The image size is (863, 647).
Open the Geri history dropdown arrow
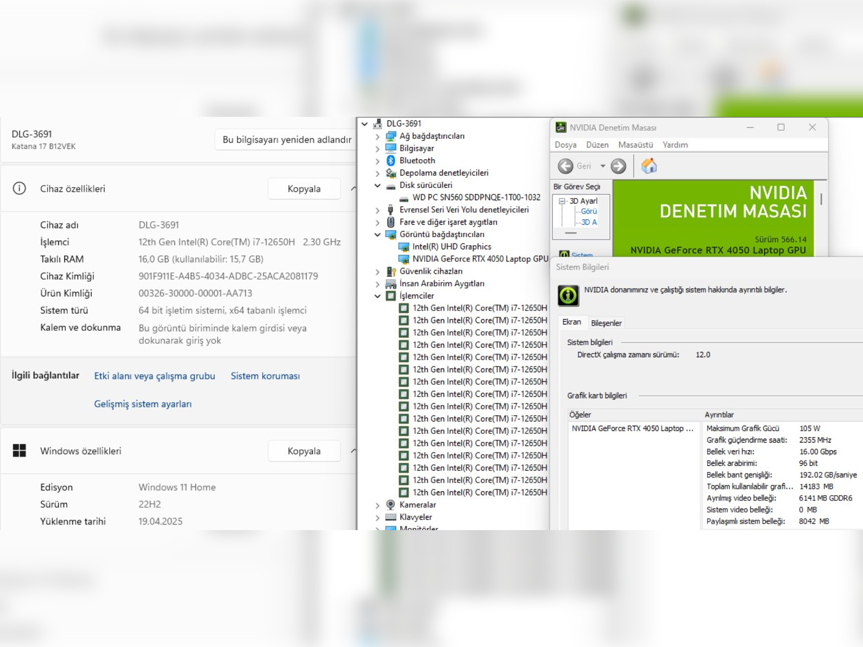(603, 166)
